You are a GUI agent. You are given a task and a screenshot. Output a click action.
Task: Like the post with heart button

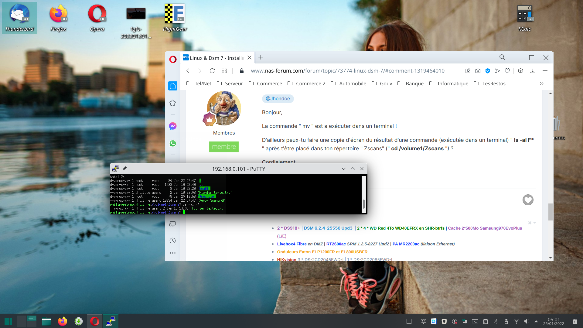(x=528, y=200)
